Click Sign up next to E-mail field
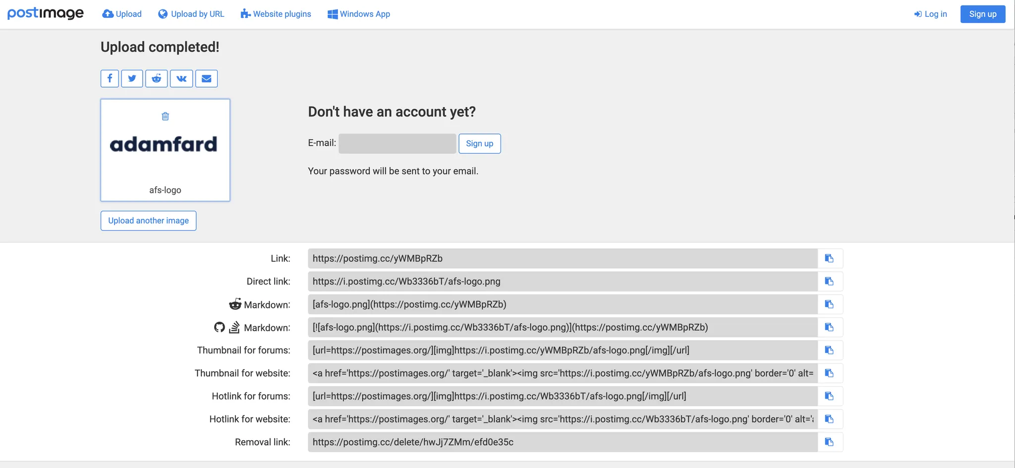The width and height of the screenshot is (1015, 468). coord(480,143)
